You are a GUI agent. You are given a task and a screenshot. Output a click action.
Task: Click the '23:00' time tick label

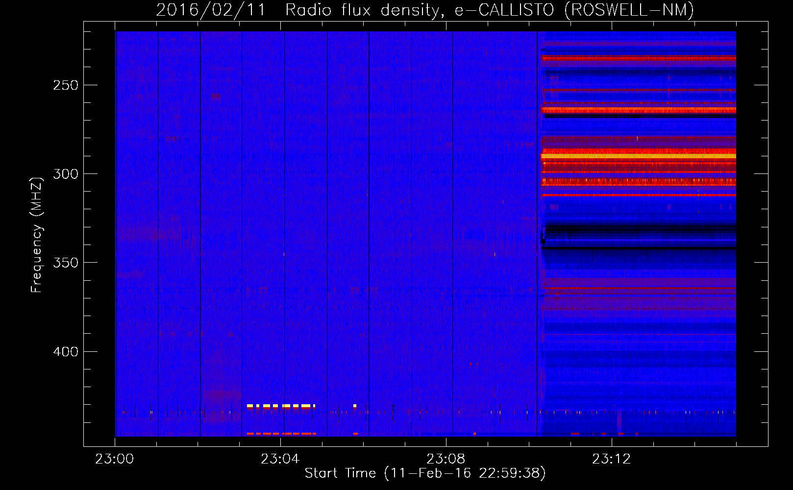click(x=115, y=459)
